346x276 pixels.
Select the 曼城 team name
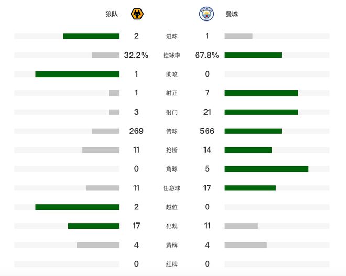232,14
